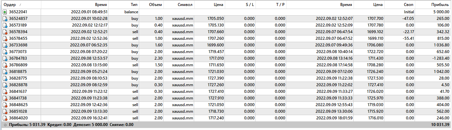
Task: Click the sell icon beside order 36864020
Action: 5,118
